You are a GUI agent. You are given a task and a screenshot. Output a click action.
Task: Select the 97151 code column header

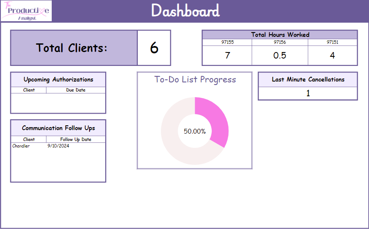tap(332, 42)
